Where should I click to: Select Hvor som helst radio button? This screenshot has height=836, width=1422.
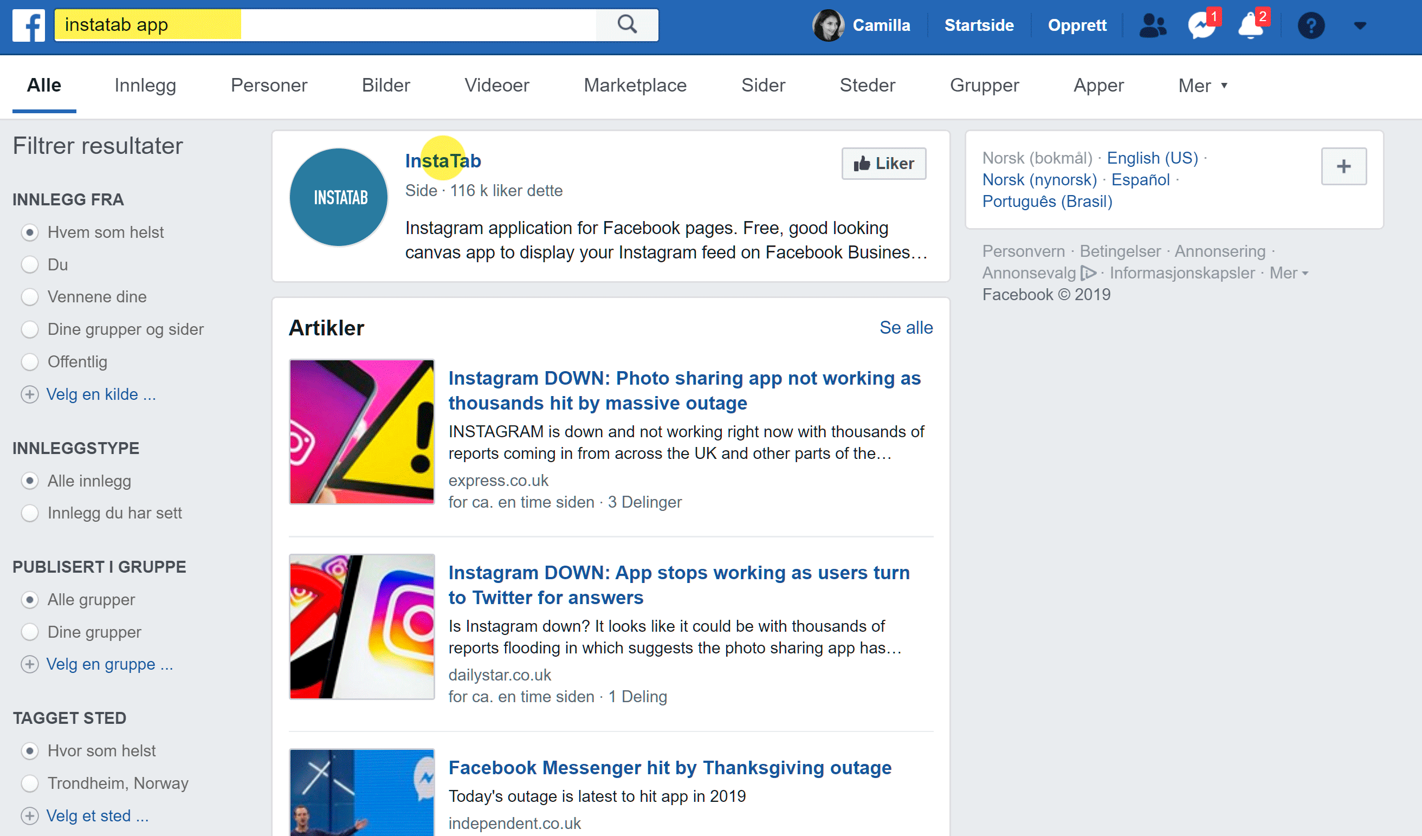[29, 751]
